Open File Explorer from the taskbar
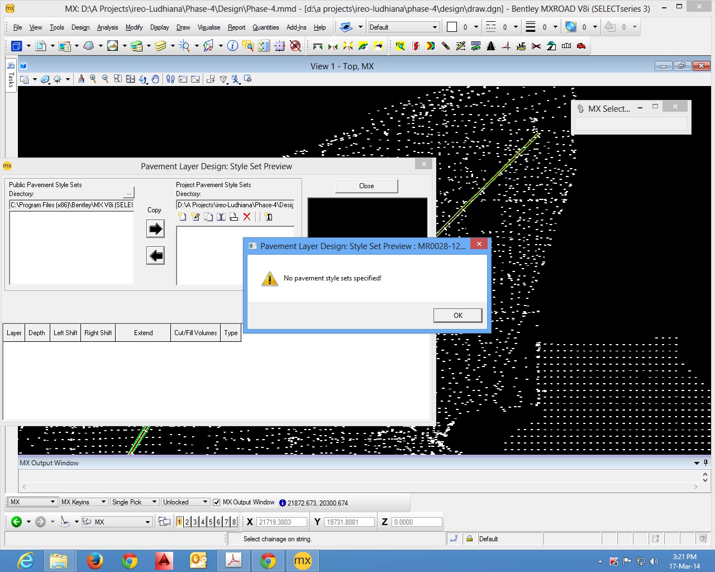Viewport: 715px width, 572px height. point(59,560)
